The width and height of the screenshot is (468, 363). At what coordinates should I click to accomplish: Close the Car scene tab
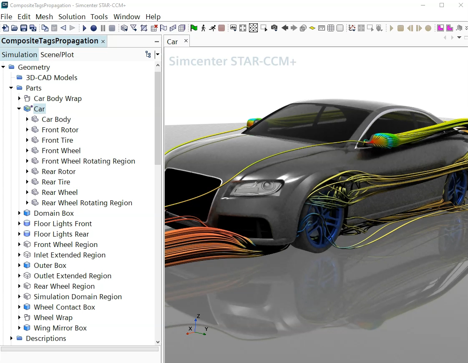[186, 40]
